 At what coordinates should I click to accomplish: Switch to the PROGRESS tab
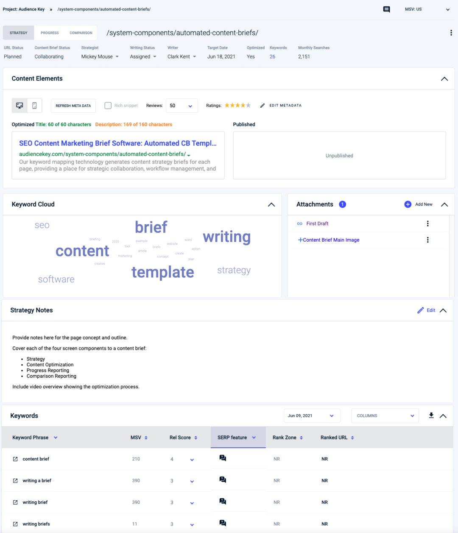[49, 32]
